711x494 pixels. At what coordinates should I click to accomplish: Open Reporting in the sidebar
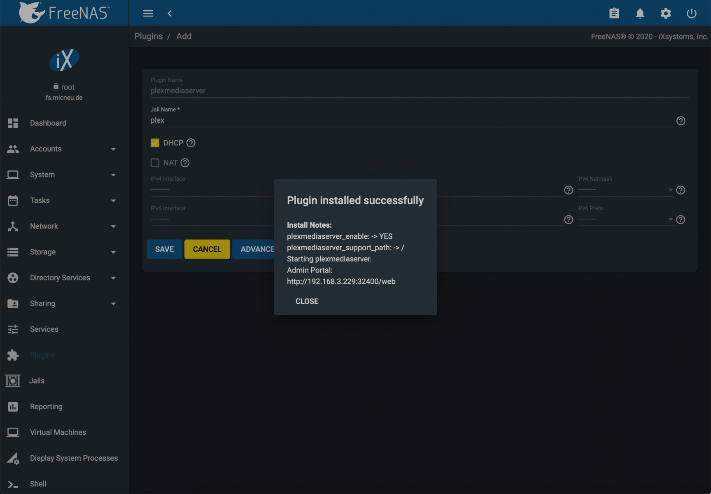(x=46, y=407)
